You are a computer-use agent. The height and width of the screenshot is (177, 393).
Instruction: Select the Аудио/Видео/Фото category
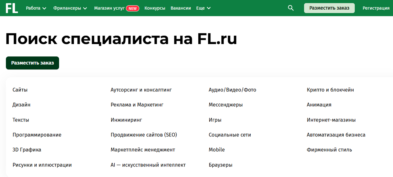[x=233, y=90]
